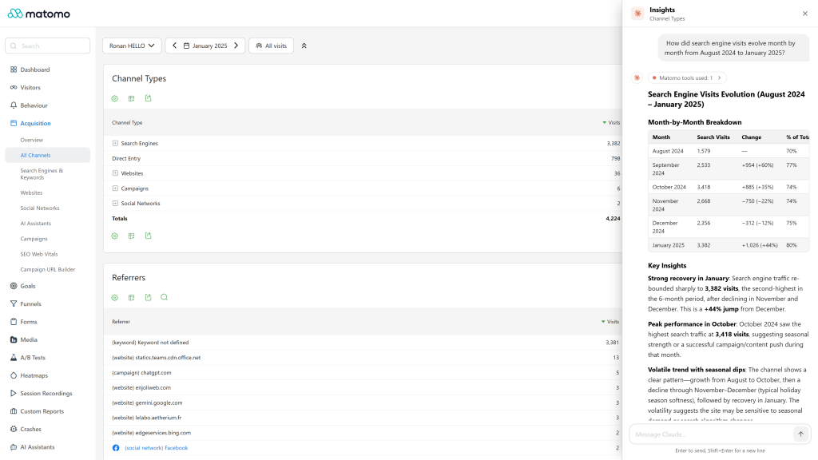
Task: Open the Heatmaps menu item
Action: 34,375
